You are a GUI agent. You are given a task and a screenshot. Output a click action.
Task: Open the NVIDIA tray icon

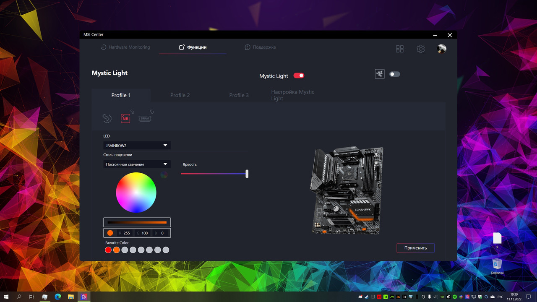(x=442, y=297)
